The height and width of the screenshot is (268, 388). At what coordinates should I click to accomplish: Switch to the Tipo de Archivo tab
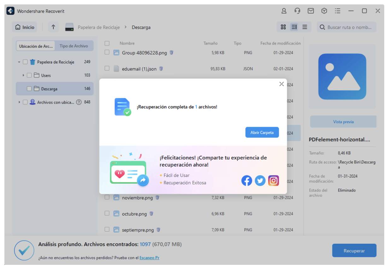(74, 46)
